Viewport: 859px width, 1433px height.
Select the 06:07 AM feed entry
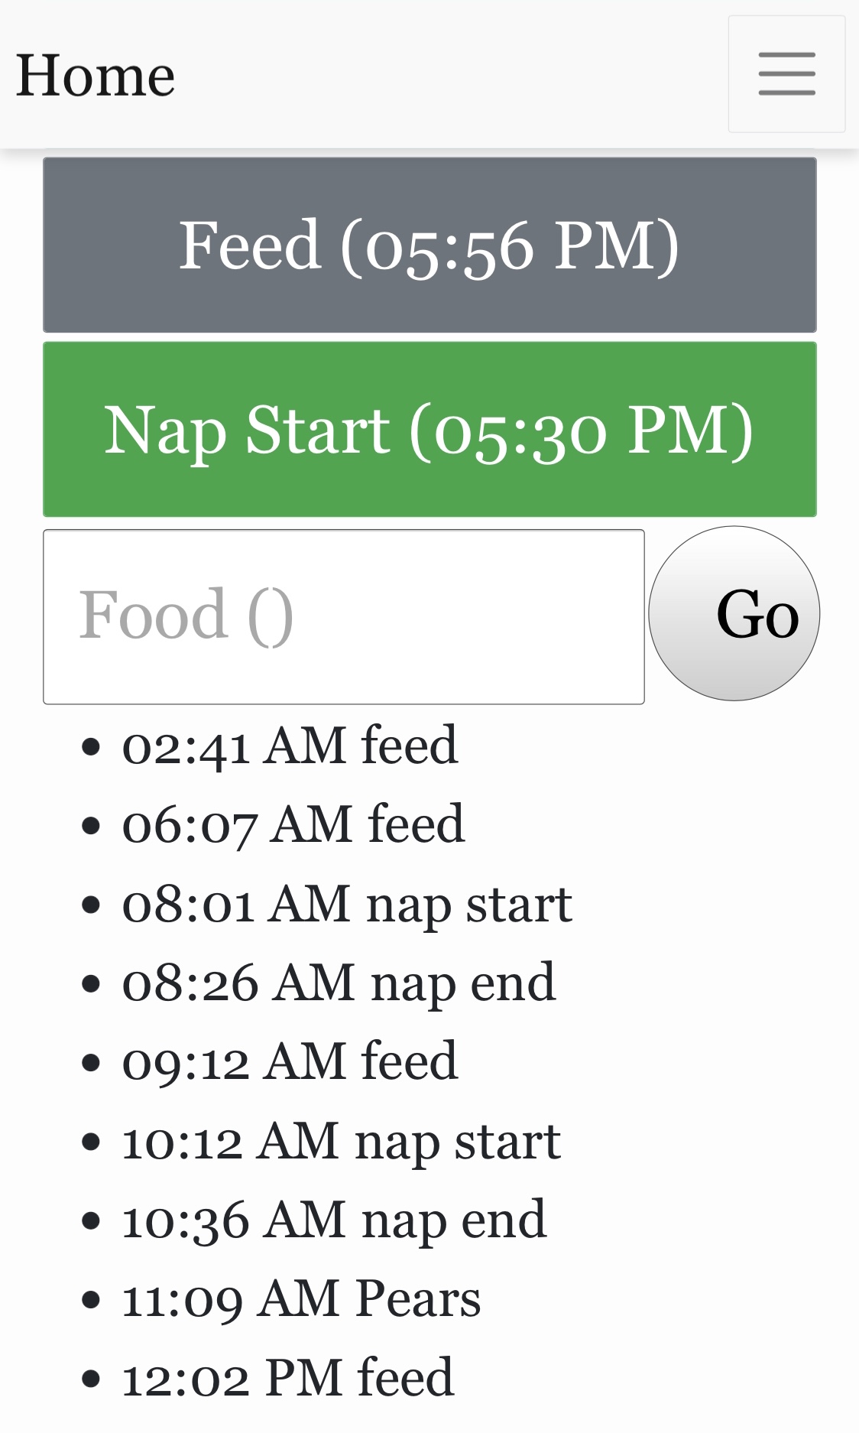tap(293, 824)
